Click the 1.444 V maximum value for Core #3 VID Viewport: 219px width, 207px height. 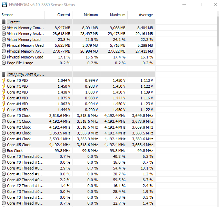point(119,98)
